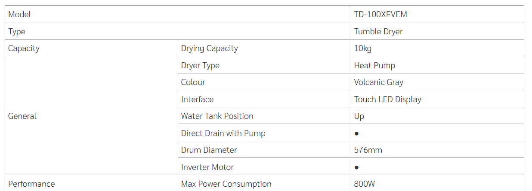Click the bullet in Direct Drain with Pump row

tap(357, 133)
